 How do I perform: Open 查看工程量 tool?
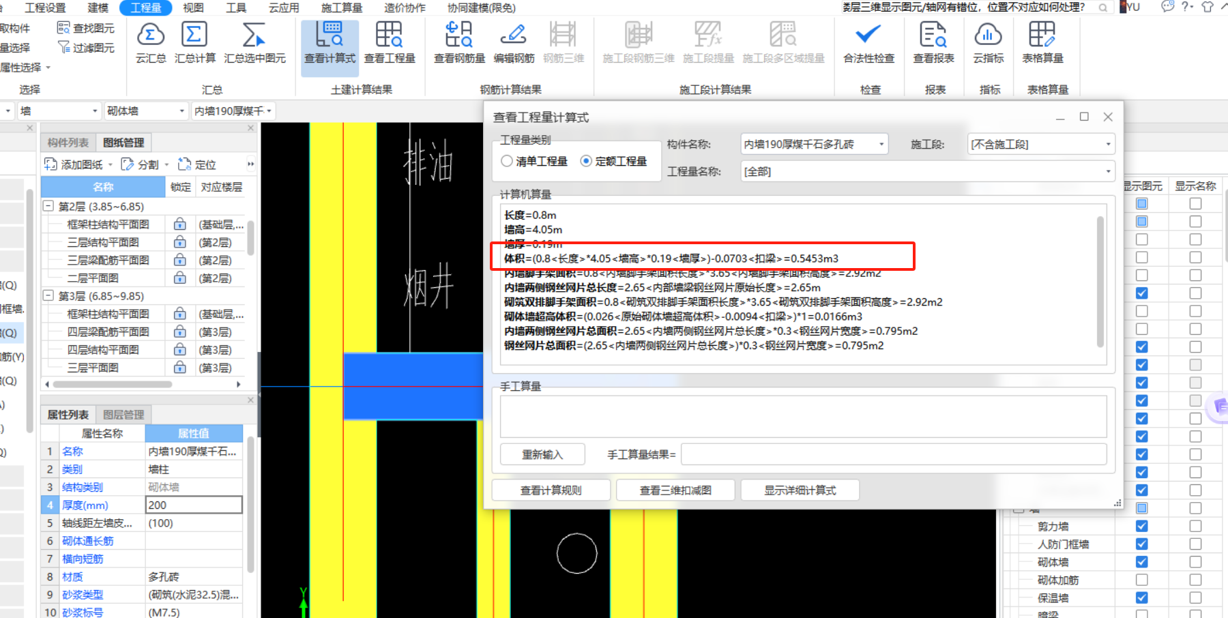pyautogui.click(x=390, y=42)
